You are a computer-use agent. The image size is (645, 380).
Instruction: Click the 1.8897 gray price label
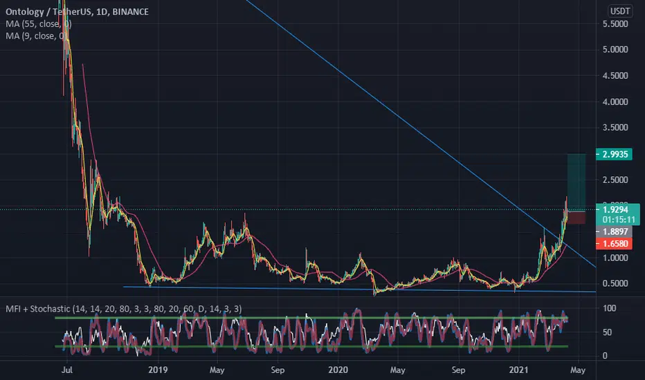(614, 231)
